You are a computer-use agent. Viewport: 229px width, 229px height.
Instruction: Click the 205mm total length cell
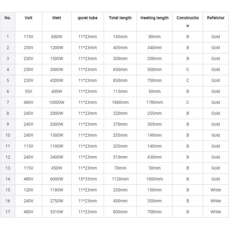(x=120, y=146)
